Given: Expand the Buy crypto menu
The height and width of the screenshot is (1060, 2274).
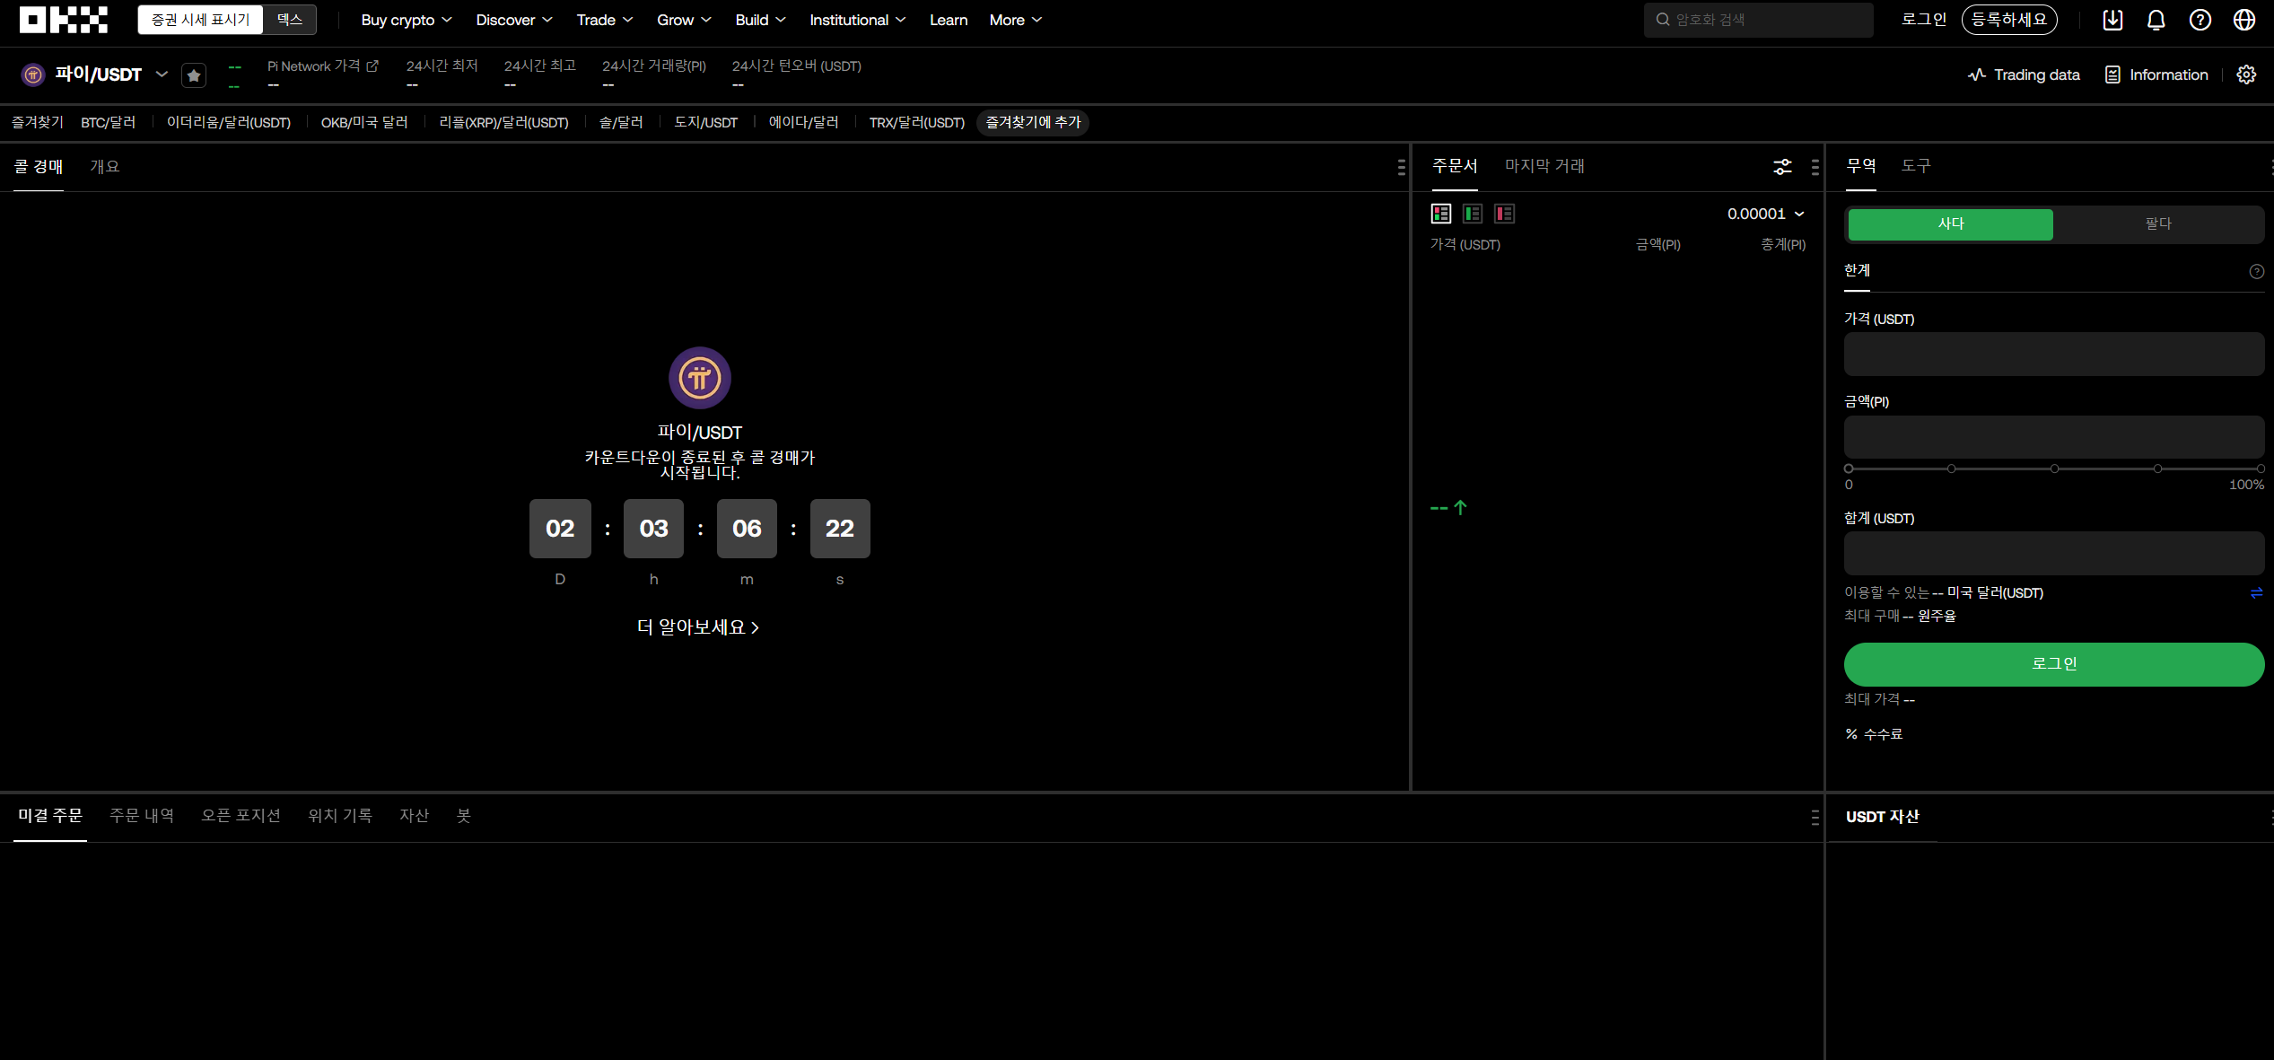Looking at the screenshot, I should pos(407,20).
